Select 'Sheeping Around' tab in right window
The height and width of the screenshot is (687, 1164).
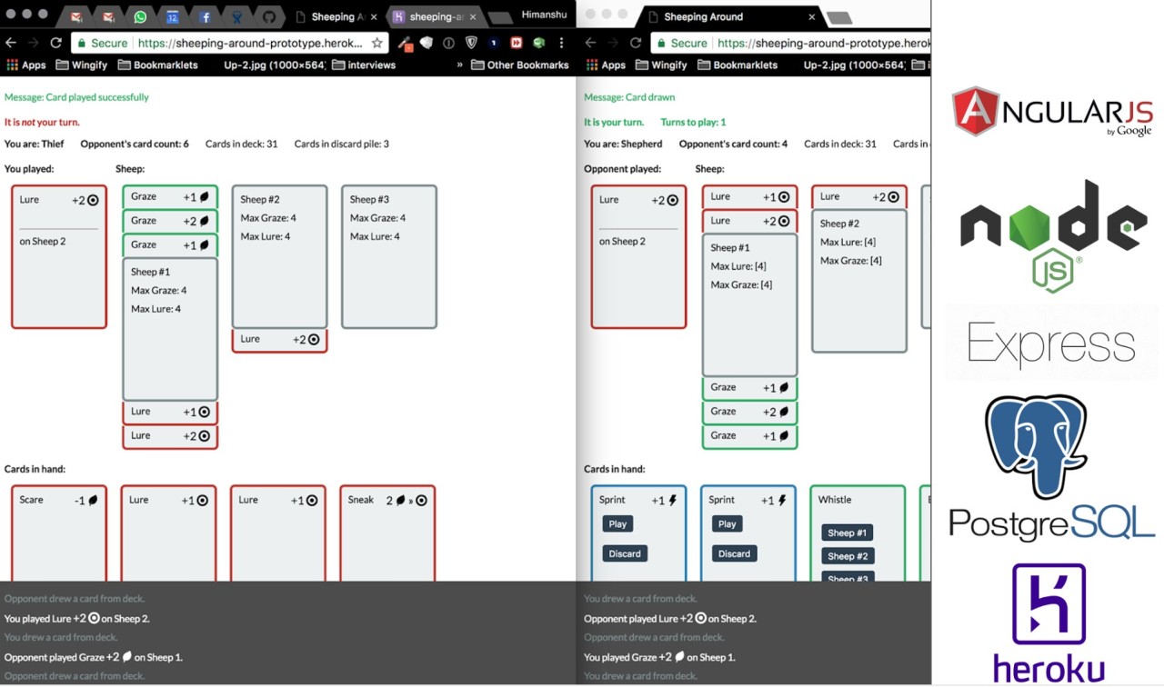tap(730, 16)
